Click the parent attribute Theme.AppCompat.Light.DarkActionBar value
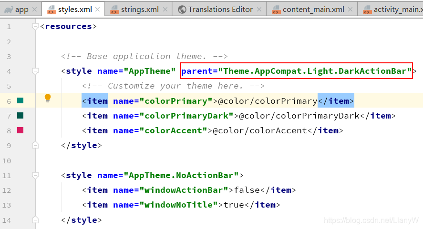This screenshot has height=229, width=423. (315, 71)
